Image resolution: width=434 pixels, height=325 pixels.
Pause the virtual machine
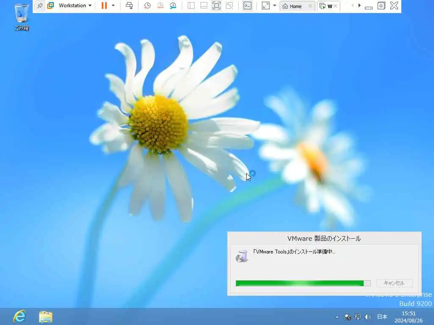[x=104, y=6]
